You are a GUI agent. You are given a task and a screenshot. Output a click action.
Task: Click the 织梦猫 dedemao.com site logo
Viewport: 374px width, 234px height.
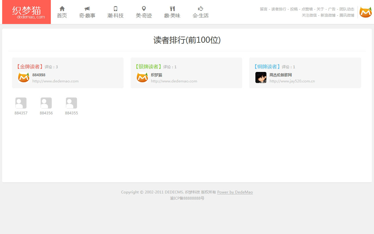(x=26, y=12)
